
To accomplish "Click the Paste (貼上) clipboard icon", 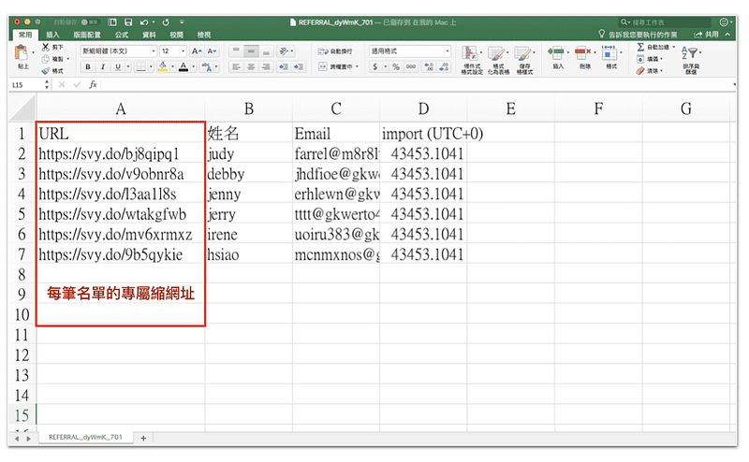I will (21, 52).
